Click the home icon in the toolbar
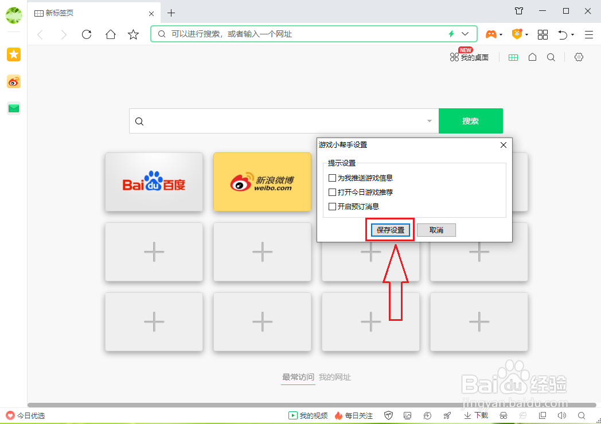This screenshot has width=601, height=424. click(x=110, y=34)
